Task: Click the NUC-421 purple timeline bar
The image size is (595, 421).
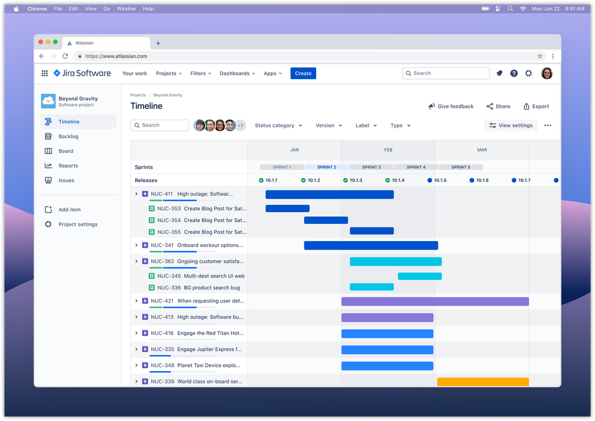Action: (x=435, y=301)
